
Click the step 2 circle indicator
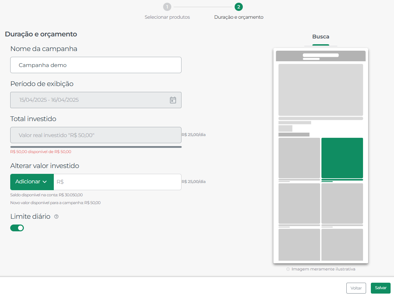pos(238,7)
